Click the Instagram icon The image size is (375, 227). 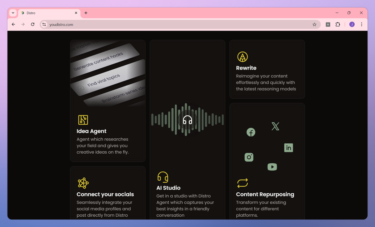[x=249, y=157]
